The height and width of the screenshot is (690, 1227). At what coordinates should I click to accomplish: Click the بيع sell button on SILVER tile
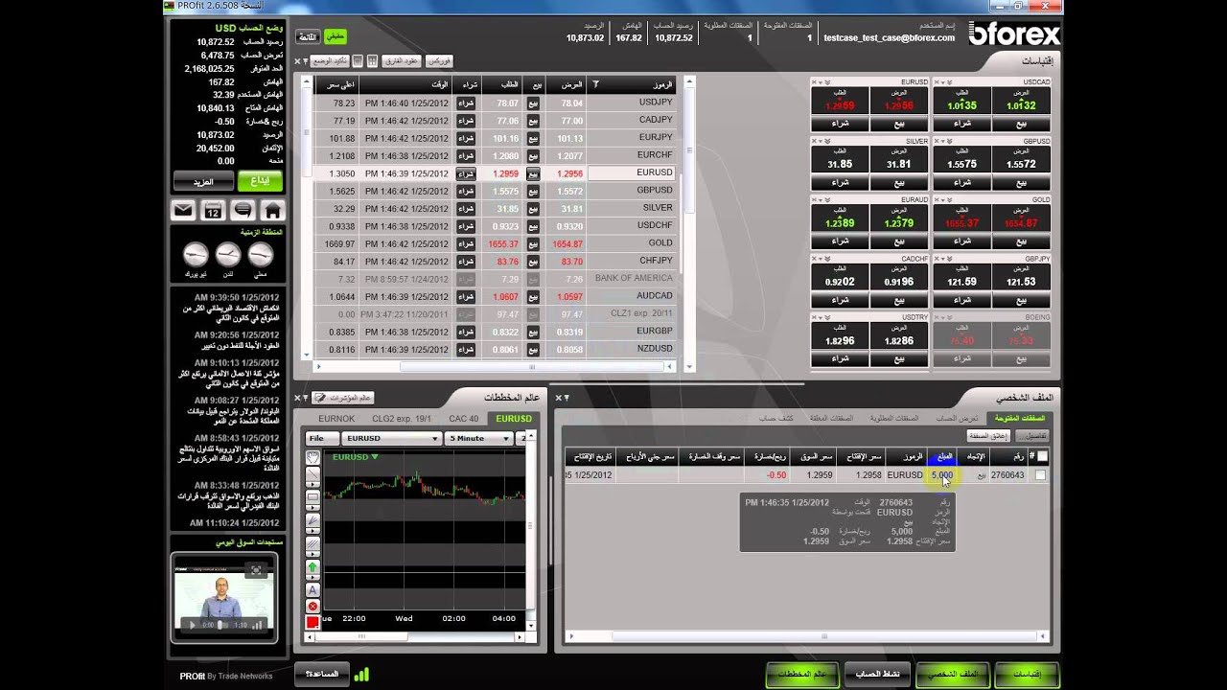900,182
